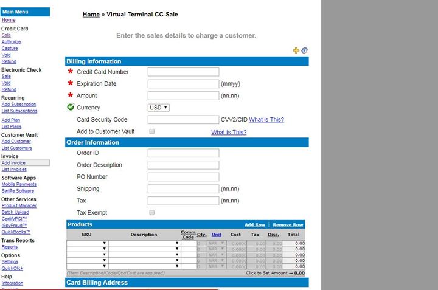This screenshot has height=290, width=438.
Task: Open Credit Card Void link
Action: click(x=6, y=55)
